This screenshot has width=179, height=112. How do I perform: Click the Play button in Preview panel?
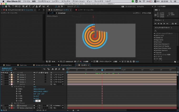click(x=162, y=23)
